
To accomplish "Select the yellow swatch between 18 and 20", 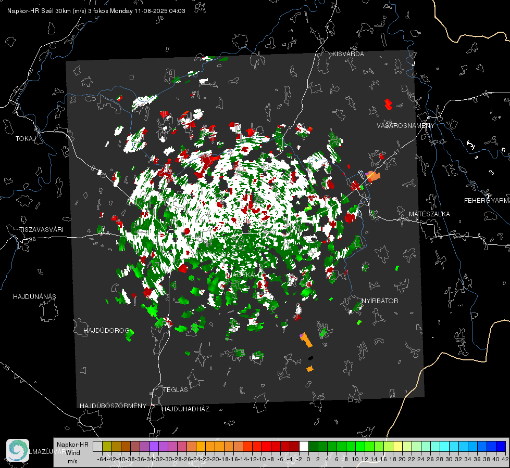I will point(398,447).
